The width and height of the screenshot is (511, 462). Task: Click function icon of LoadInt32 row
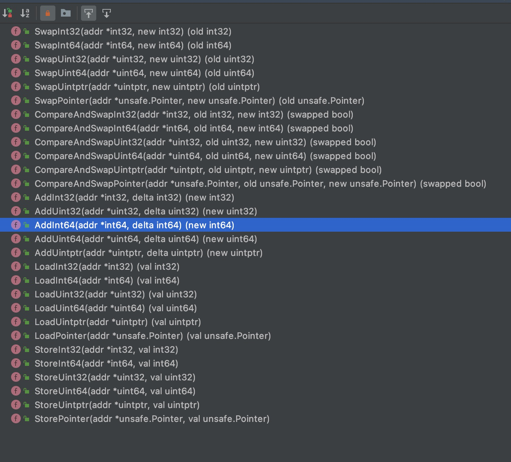point(16,267)
